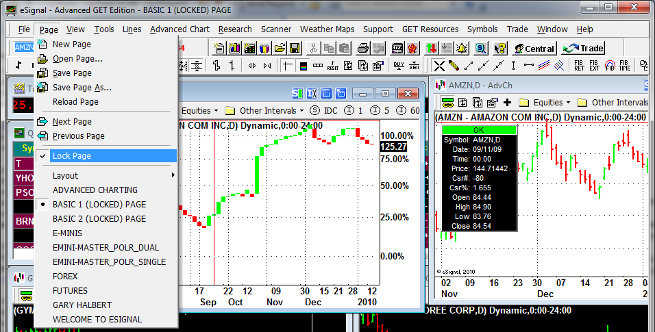Viewport: 655px width, 332px height.
Task: Choose Reload Page menu entry
Action: (106, 102)
